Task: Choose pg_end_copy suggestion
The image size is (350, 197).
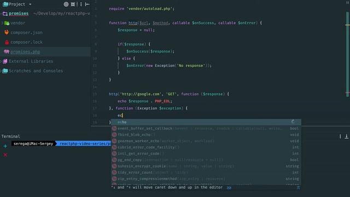Action: (x=206, y=160)
